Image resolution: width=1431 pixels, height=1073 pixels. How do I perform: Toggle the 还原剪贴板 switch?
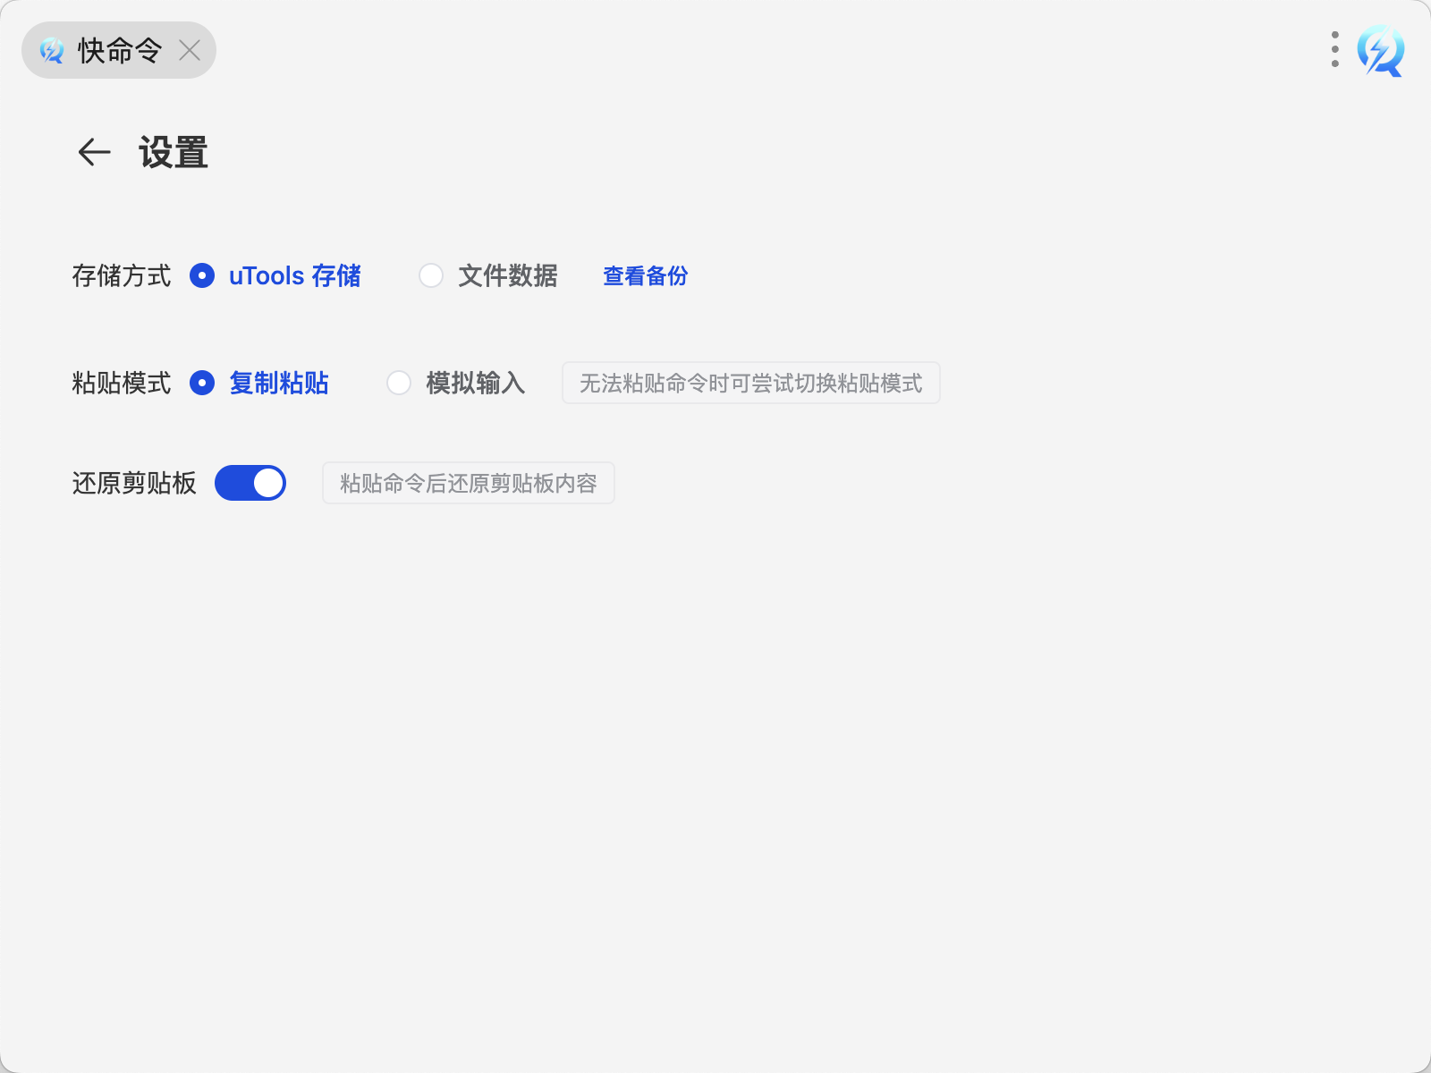click(x=250, y=483)
